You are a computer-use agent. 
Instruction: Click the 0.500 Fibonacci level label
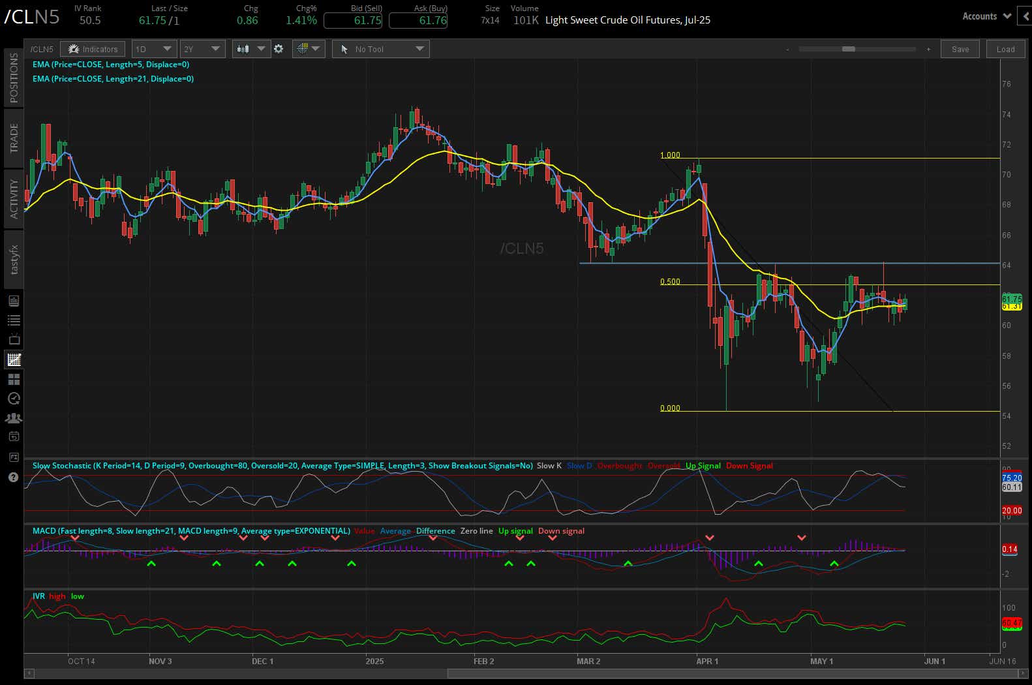coord(670,282)
